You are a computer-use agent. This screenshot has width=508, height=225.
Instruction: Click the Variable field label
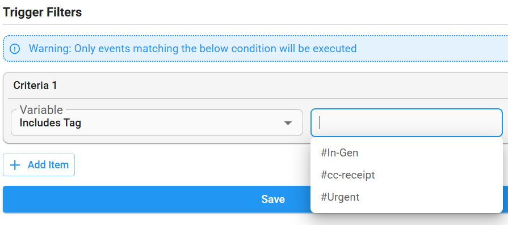tap(41, 110)
